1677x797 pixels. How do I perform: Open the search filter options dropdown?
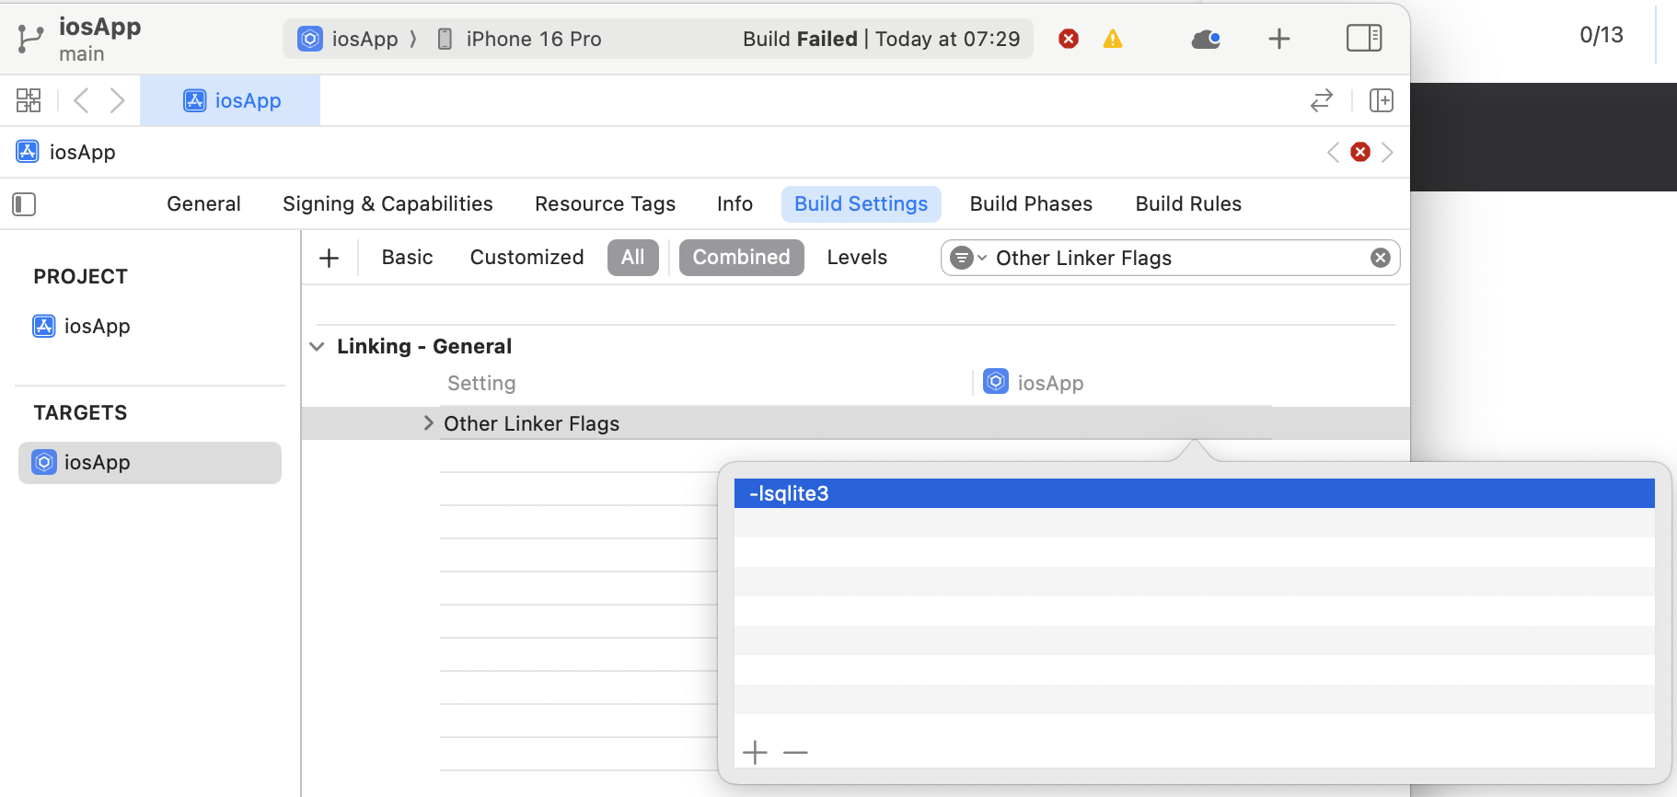pyautogui.click(x=967, y=258)
